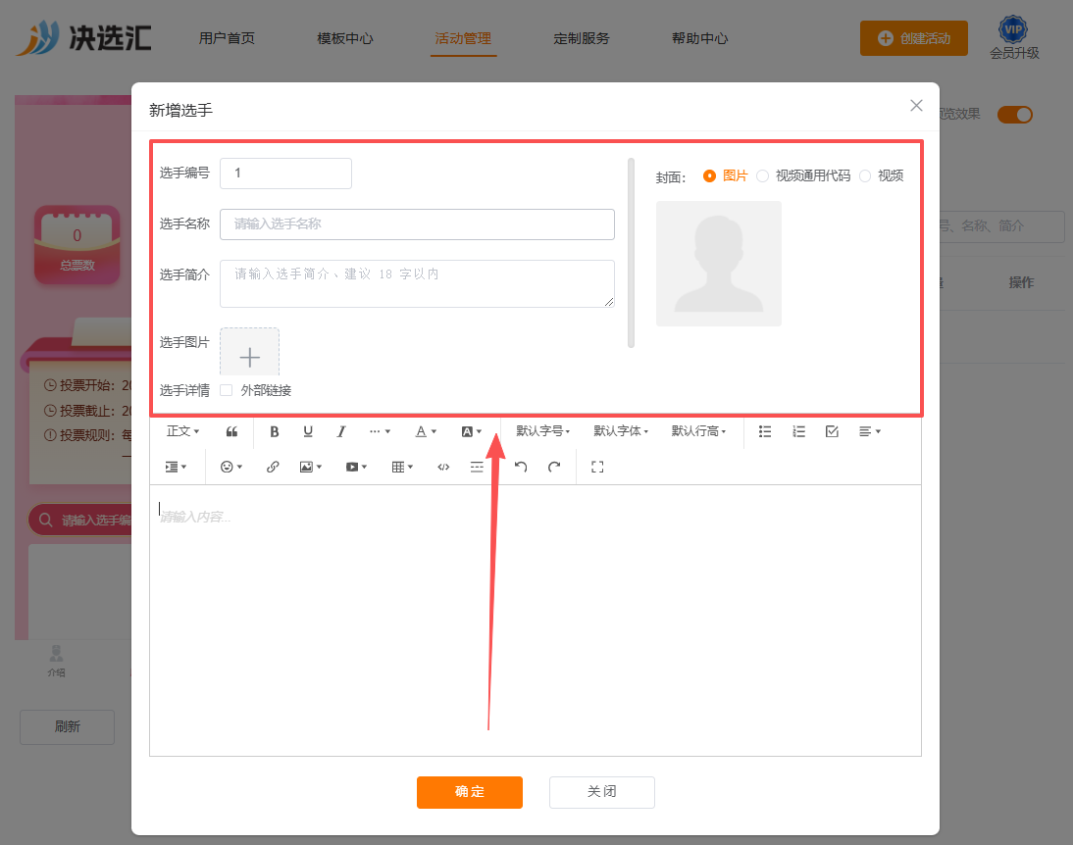The height and width of the screenshot is (845, 1073).
Task: Select the 视频通用代码 cover radio option
Action: point(762,175)
